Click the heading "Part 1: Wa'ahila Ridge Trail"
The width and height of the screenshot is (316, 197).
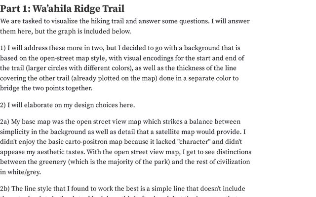coord(62,9)
